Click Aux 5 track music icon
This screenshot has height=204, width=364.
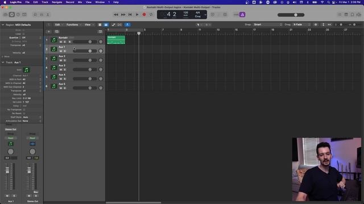pyautogui.click(x=54, y=86)
